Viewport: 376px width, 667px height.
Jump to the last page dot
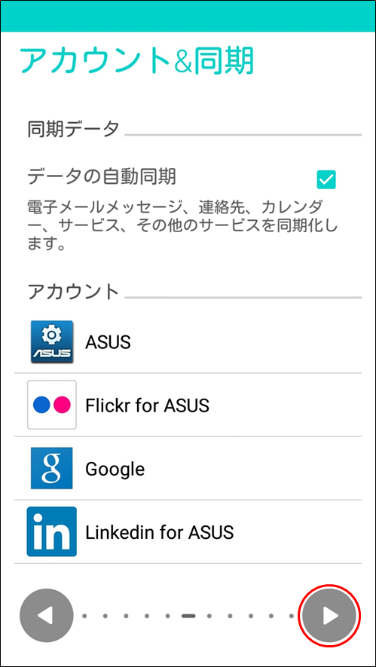point(292,616)
